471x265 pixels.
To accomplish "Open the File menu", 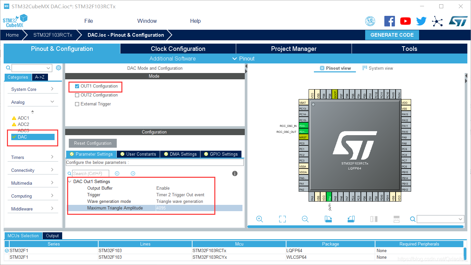I will point(89,21).
